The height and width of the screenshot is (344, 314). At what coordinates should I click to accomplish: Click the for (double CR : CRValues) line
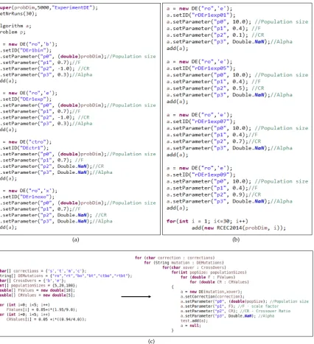pyautogui.click(x=219, y=282)
